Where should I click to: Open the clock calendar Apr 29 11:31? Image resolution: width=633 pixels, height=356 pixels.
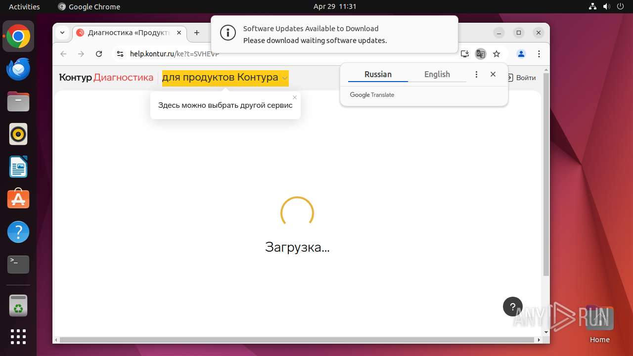coord(335,6)
